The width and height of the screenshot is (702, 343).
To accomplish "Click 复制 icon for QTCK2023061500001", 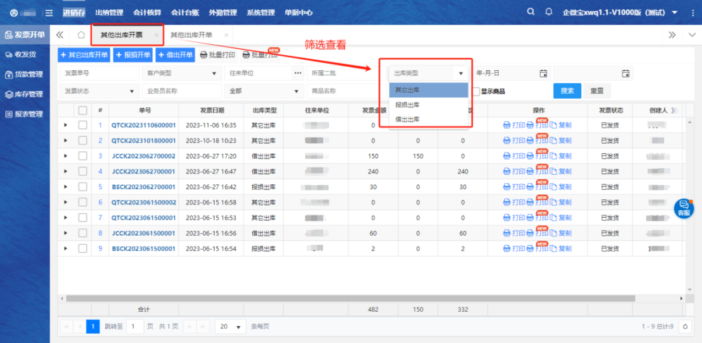I will 553,218.
